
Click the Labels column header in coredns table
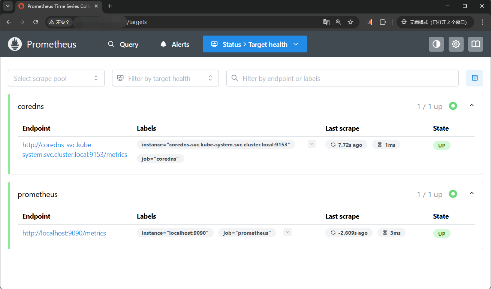(146, 128)
